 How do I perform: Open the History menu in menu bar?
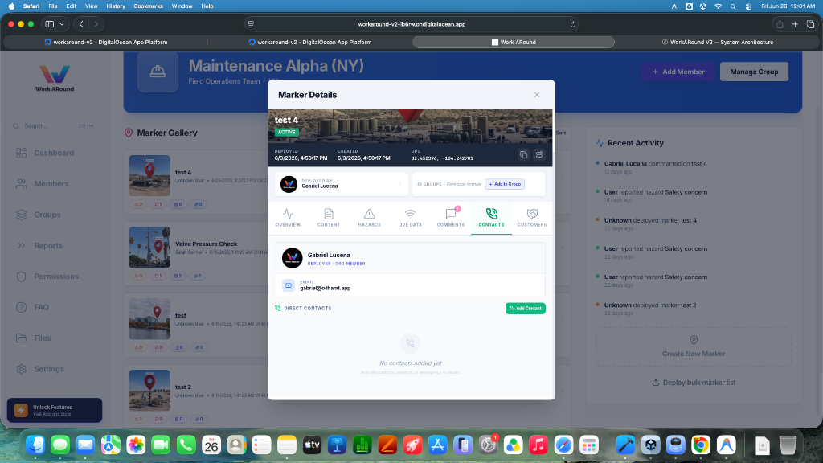coord(116,6)
